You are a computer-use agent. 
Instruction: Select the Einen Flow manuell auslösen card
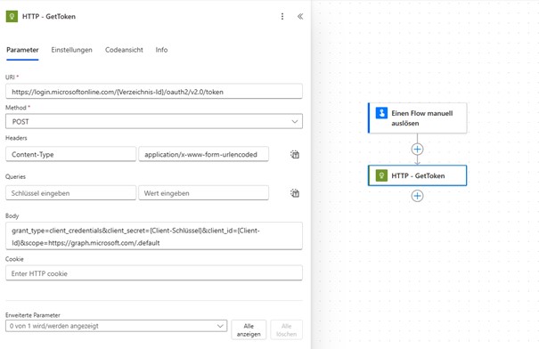[x=417, y=118]
